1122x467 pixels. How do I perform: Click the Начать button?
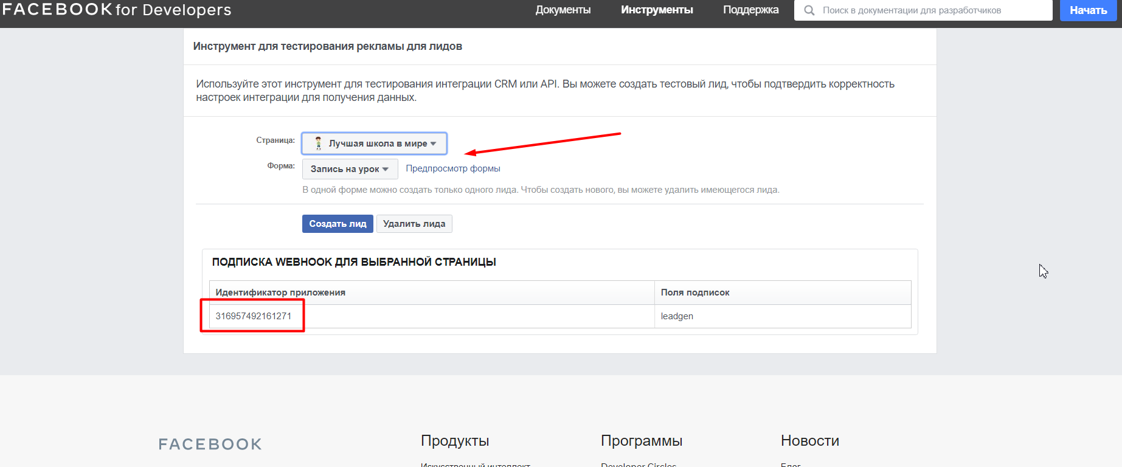point(1088,10)
